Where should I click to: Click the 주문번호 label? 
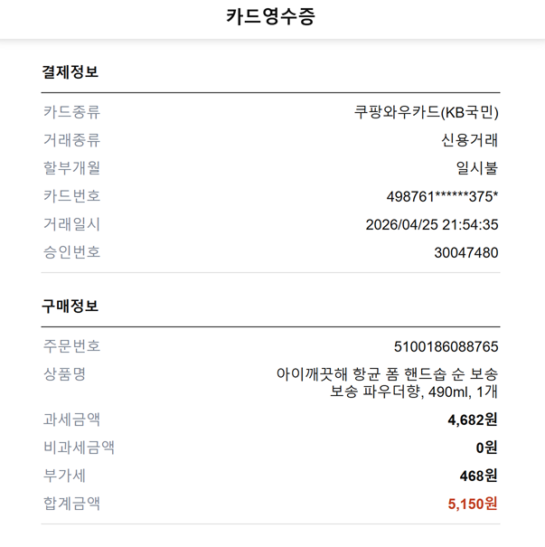click(x=71, y=346)
